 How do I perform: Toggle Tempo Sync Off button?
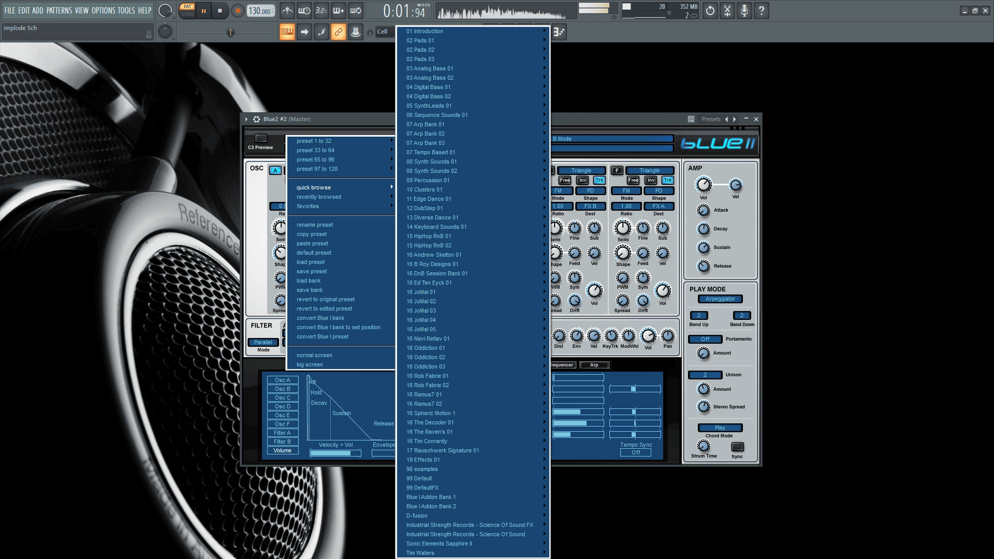(635, 452)
